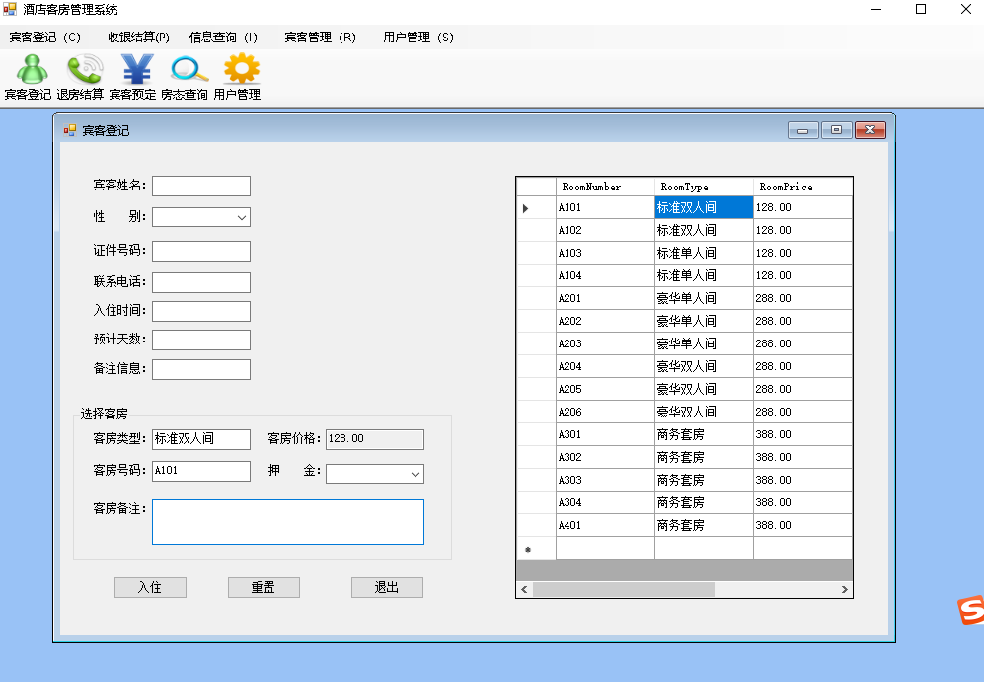
Task: Click the 酒店客房管理系统 title bar app icon
Action: (10, 10)
